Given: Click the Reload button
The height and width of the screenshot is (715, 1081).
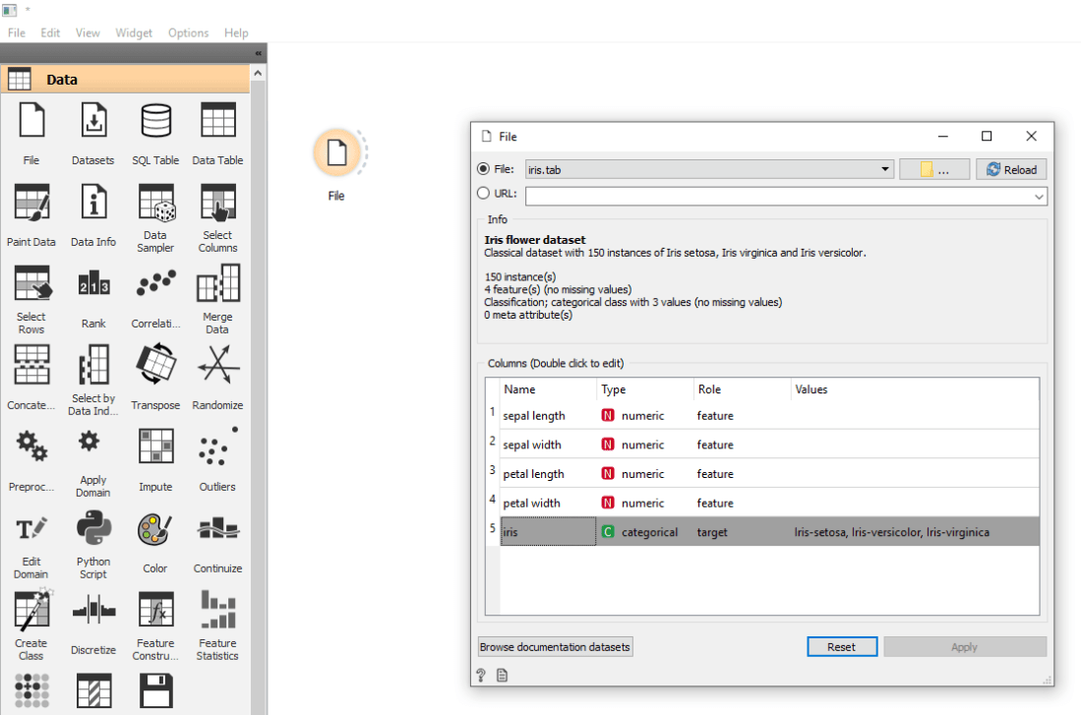Looking at the screenshot, I should pyautogui.click(x=1011, y=168).
